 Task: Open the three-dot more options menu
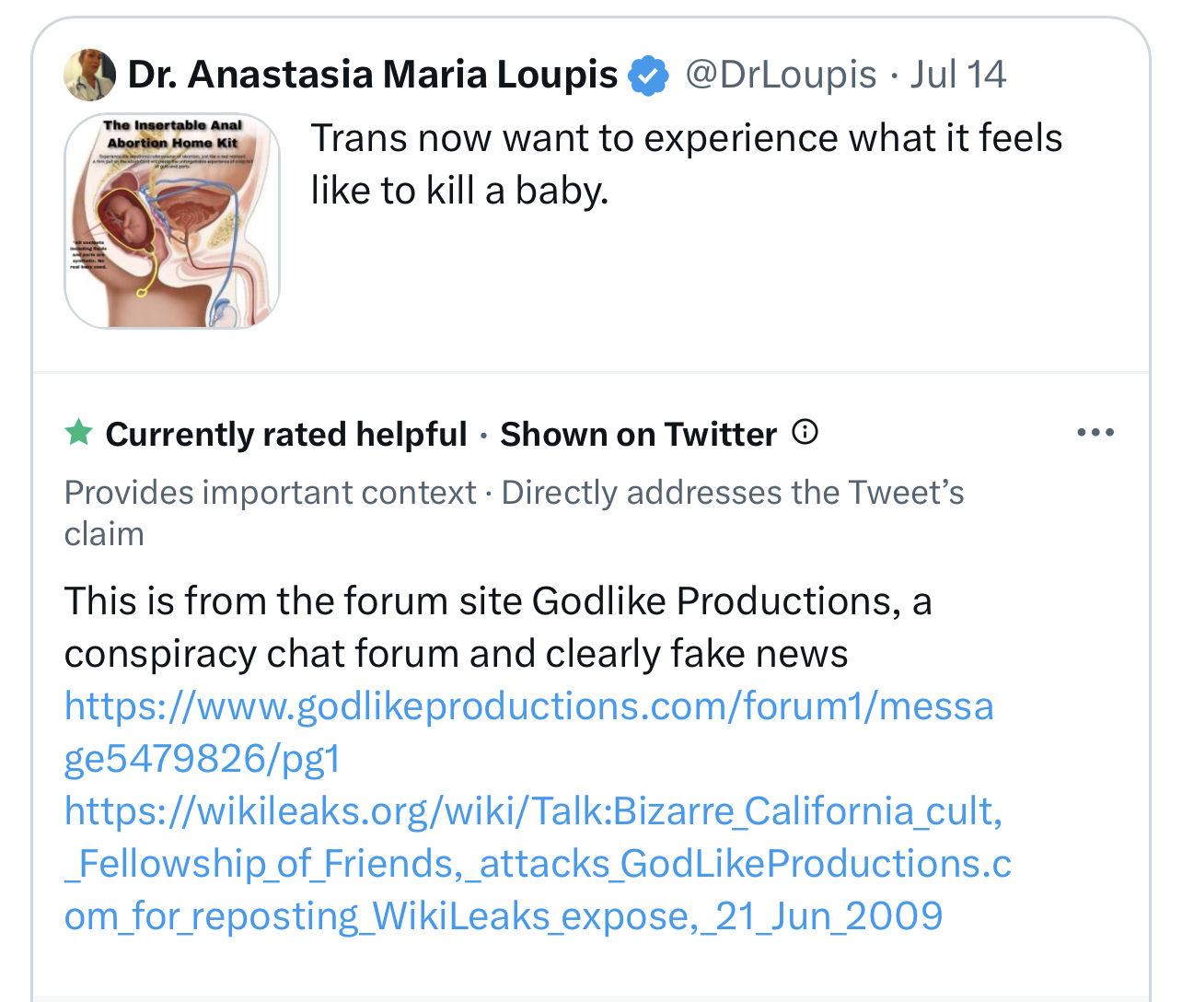[x=1095, y=432]
